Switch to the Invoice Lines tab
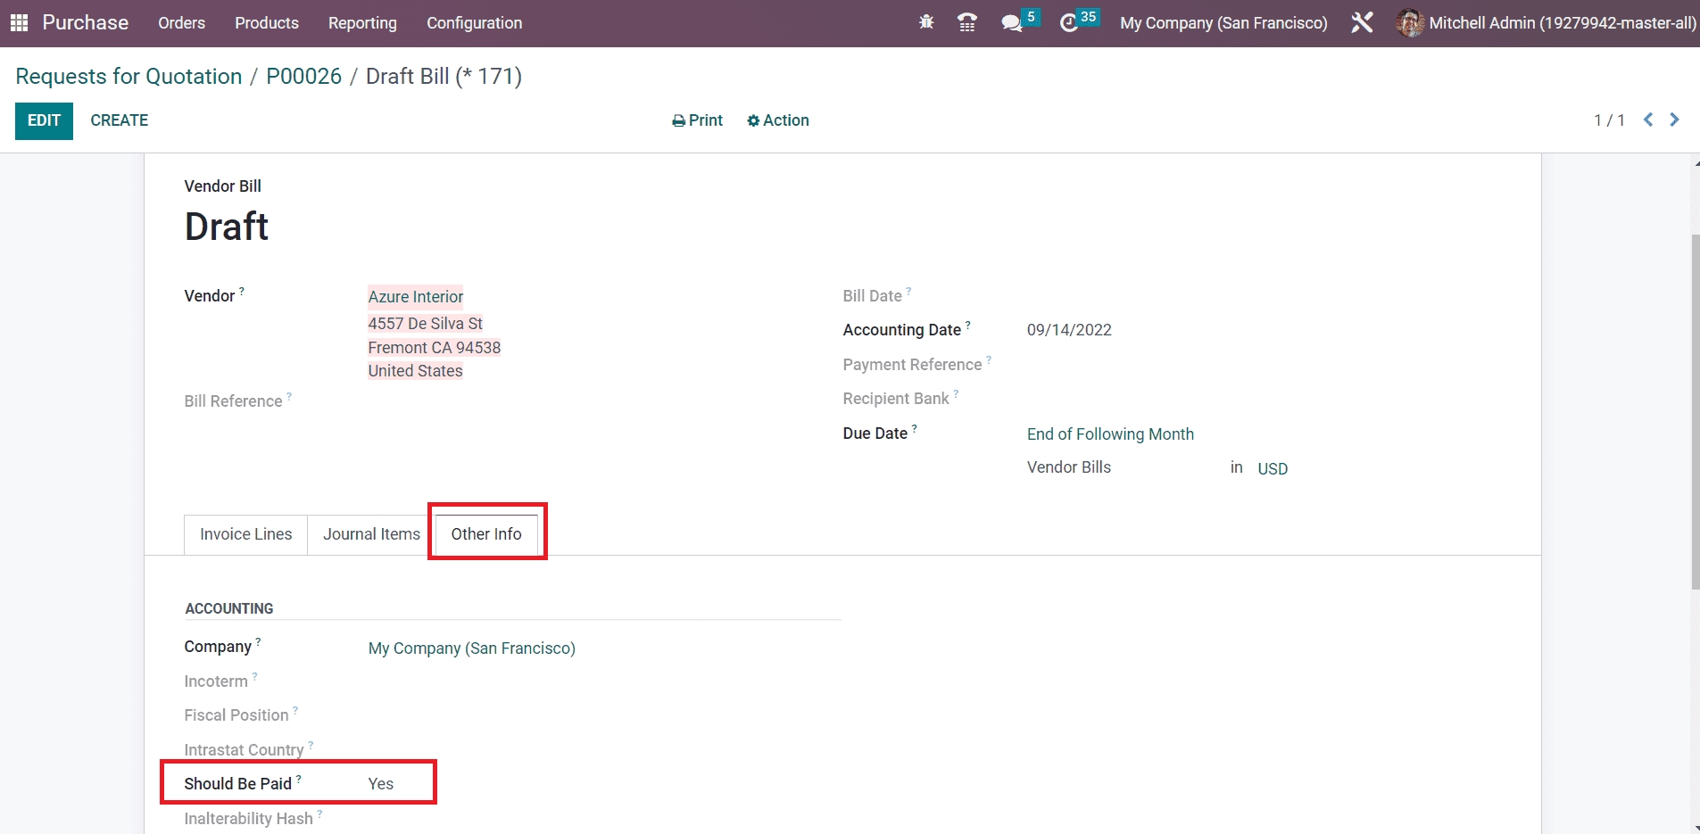Image resolution: width=1700 pixels, height=834 pixels. [x=245, y=534]
